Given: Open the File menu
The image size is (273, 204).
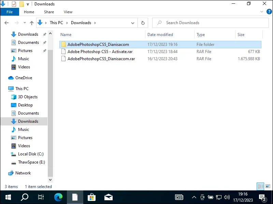Looking at the screenshot, I should (10, 12).
